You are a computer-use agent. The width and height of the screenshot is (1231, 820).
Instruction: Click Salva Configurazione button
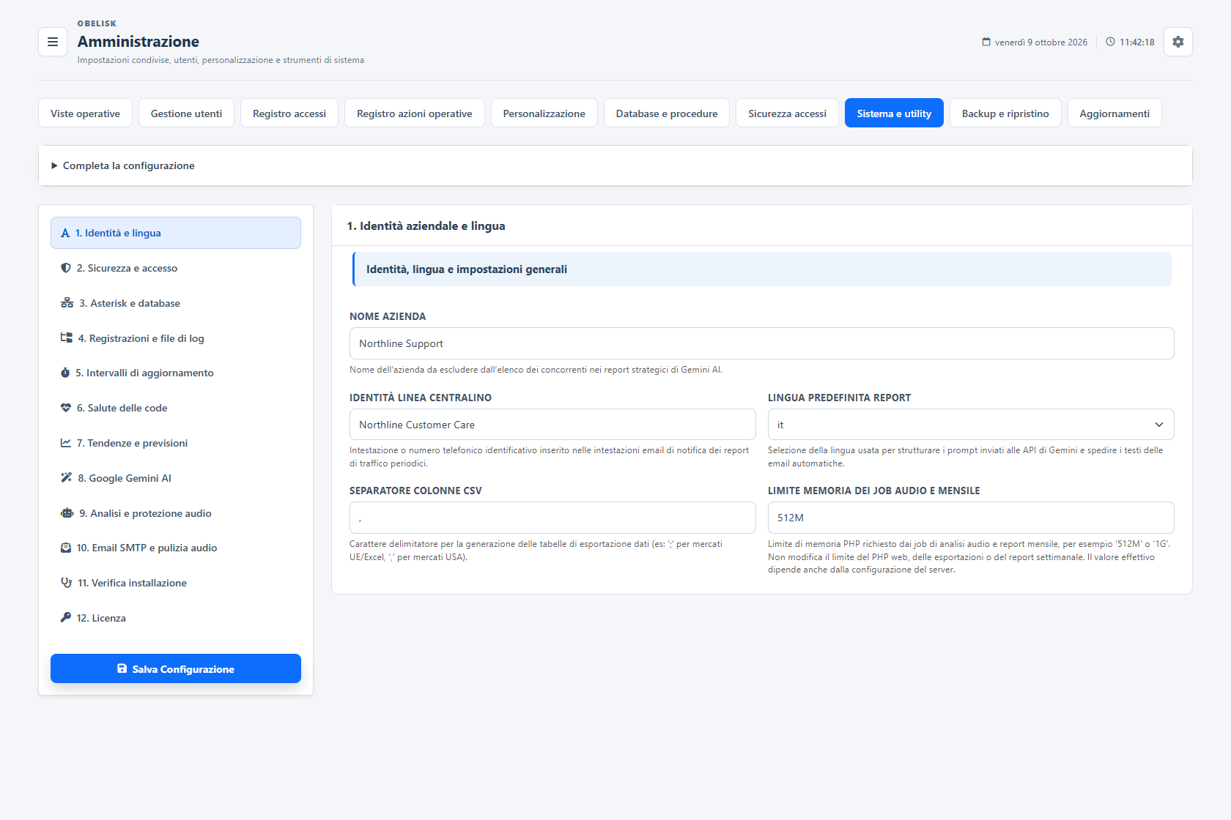tap(176, 668)
